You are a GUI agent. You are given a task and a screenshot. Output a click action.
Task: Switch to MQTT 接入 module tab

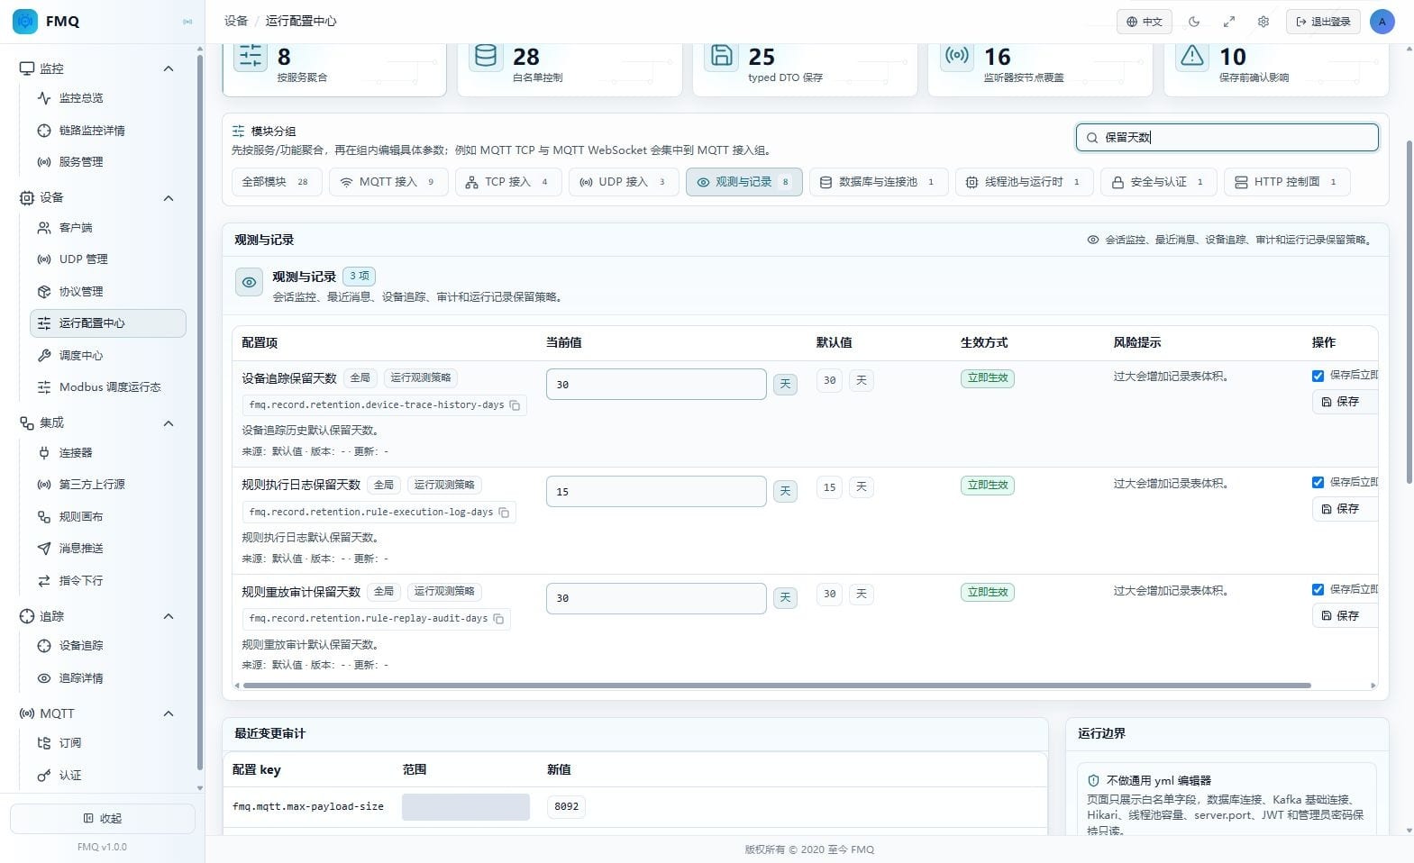[x=388, y=182]
